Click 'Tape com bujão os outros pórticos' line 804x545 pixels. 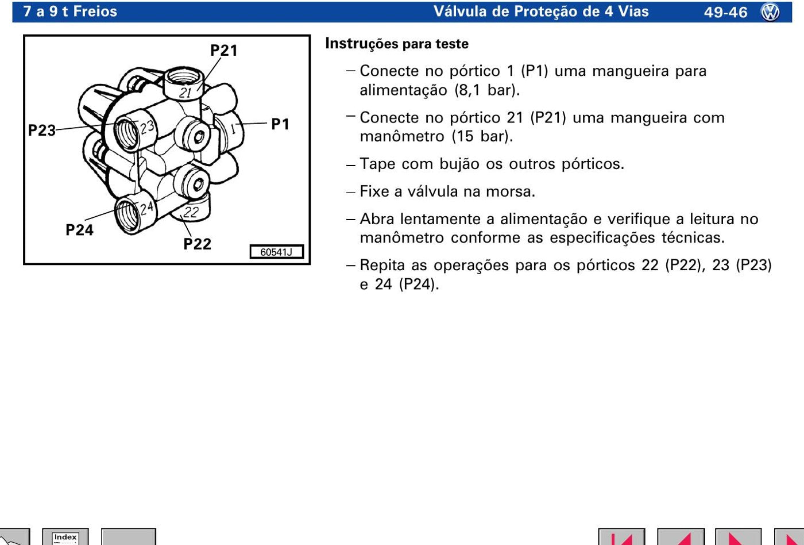tap(492, 164)
